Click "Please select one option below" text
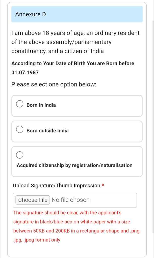Screen dimensions: 154x258 54,84
